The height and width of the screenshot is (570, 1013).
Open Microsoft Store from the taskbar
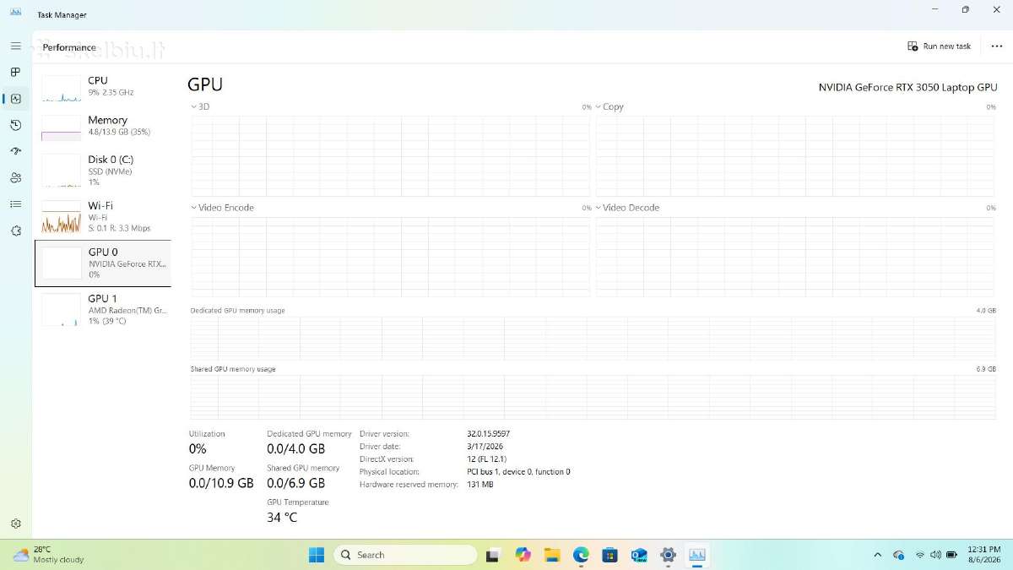(x=609, y=555)
